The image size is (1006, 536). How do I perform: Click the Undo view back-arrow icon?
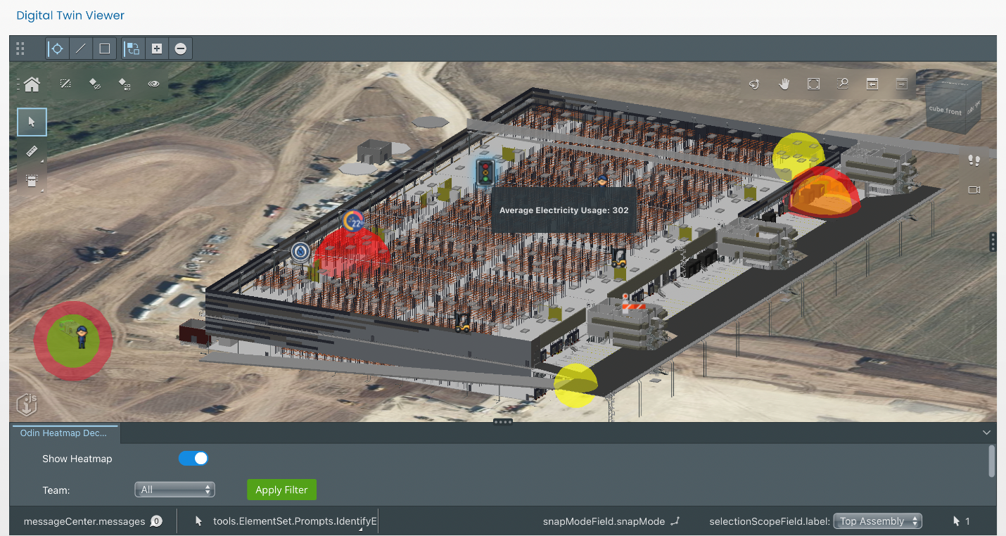point(872,83)
